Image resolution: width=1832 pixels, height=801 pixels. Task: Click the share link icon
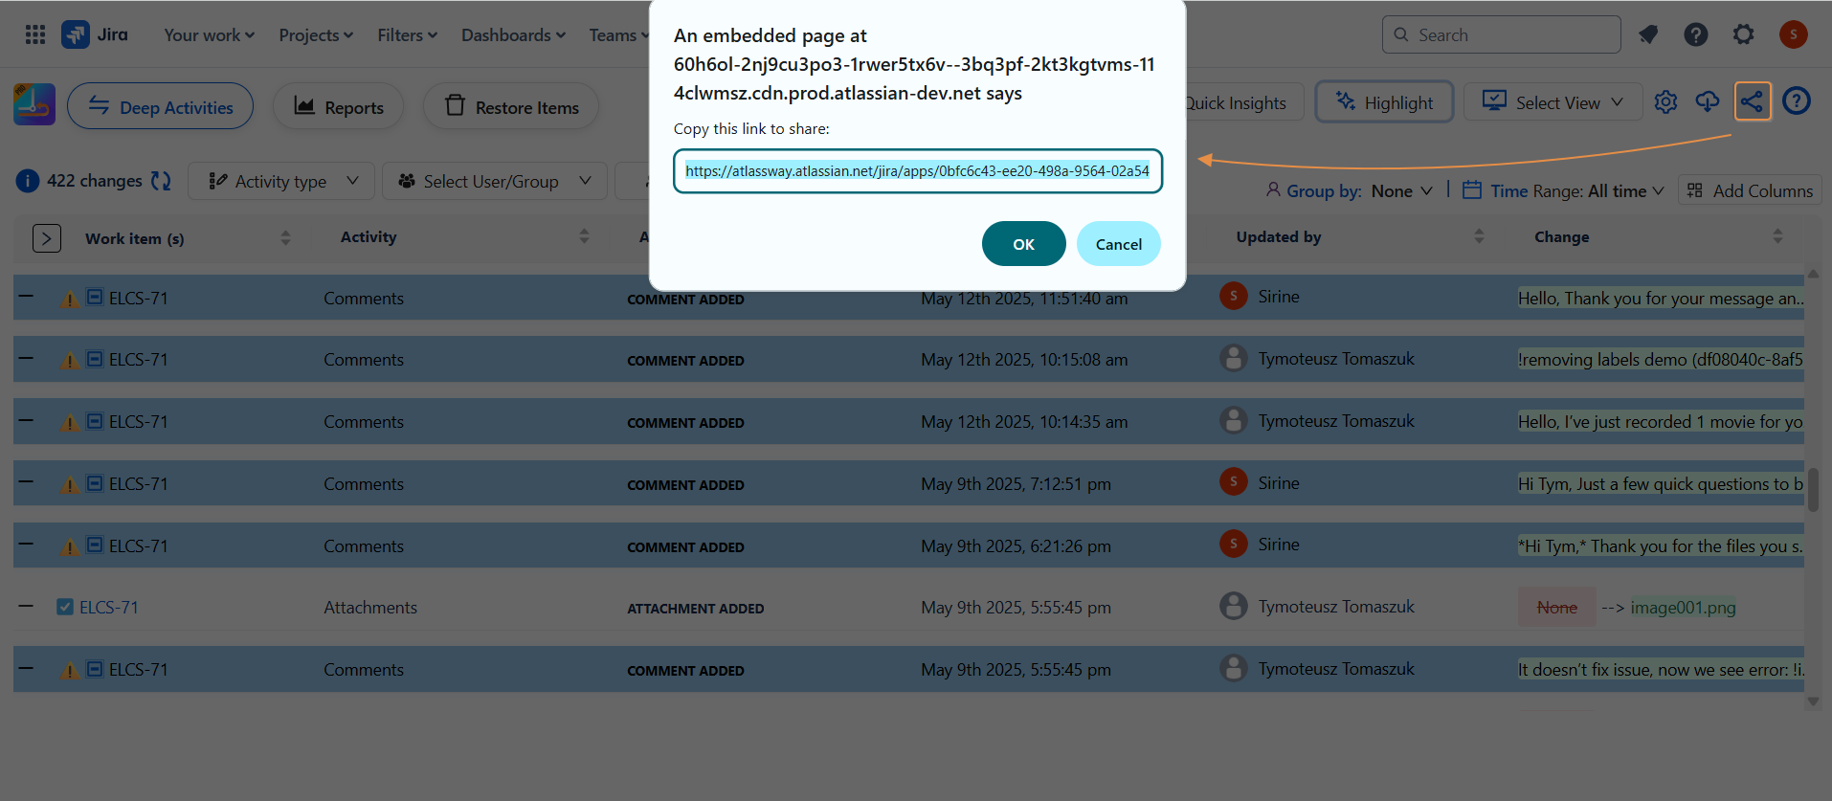(x=1752, y=101)
